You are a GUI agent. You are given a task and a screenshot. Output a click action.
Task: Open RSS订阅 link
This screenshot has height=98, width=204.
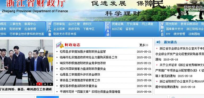(117, 29)
